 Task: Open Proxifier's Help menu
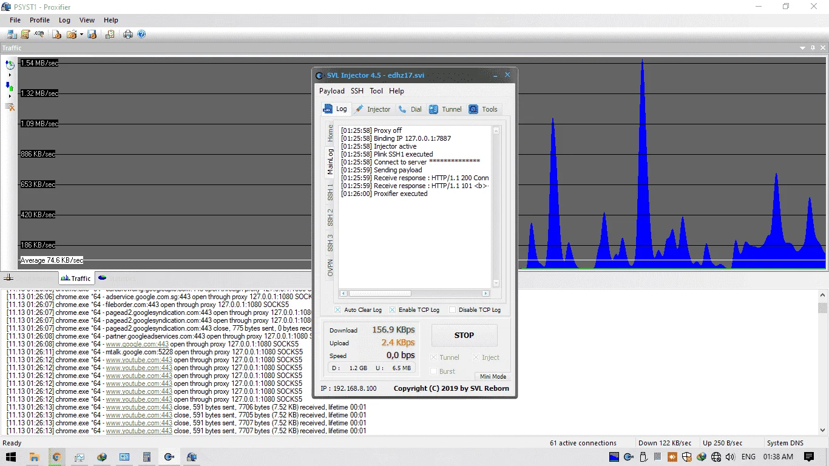click(x=110, y=20)
